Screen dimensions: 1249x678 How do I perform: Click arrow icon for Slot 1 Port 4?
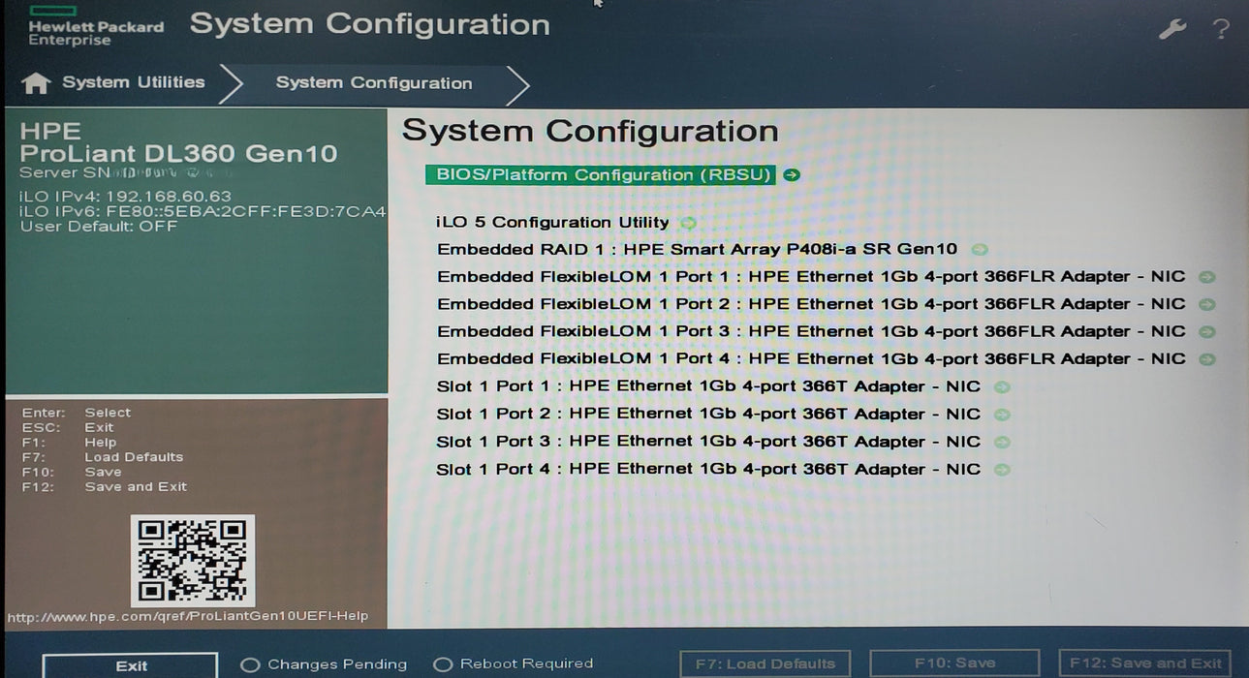[1002, 470]
